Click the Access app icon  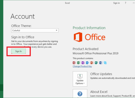click(x=74, y=63)
